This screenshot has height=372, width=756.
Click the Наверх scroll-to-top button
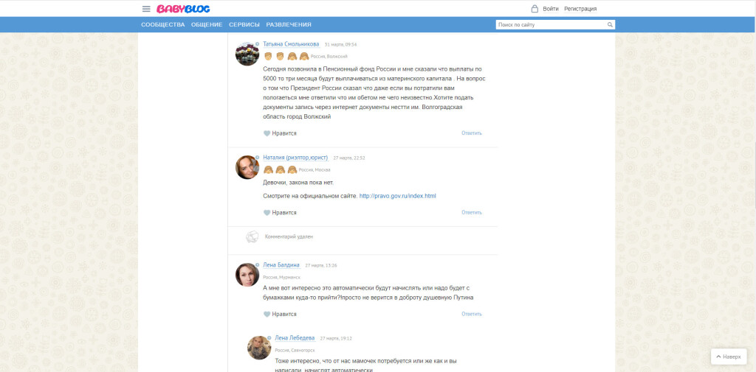(727, 357)
